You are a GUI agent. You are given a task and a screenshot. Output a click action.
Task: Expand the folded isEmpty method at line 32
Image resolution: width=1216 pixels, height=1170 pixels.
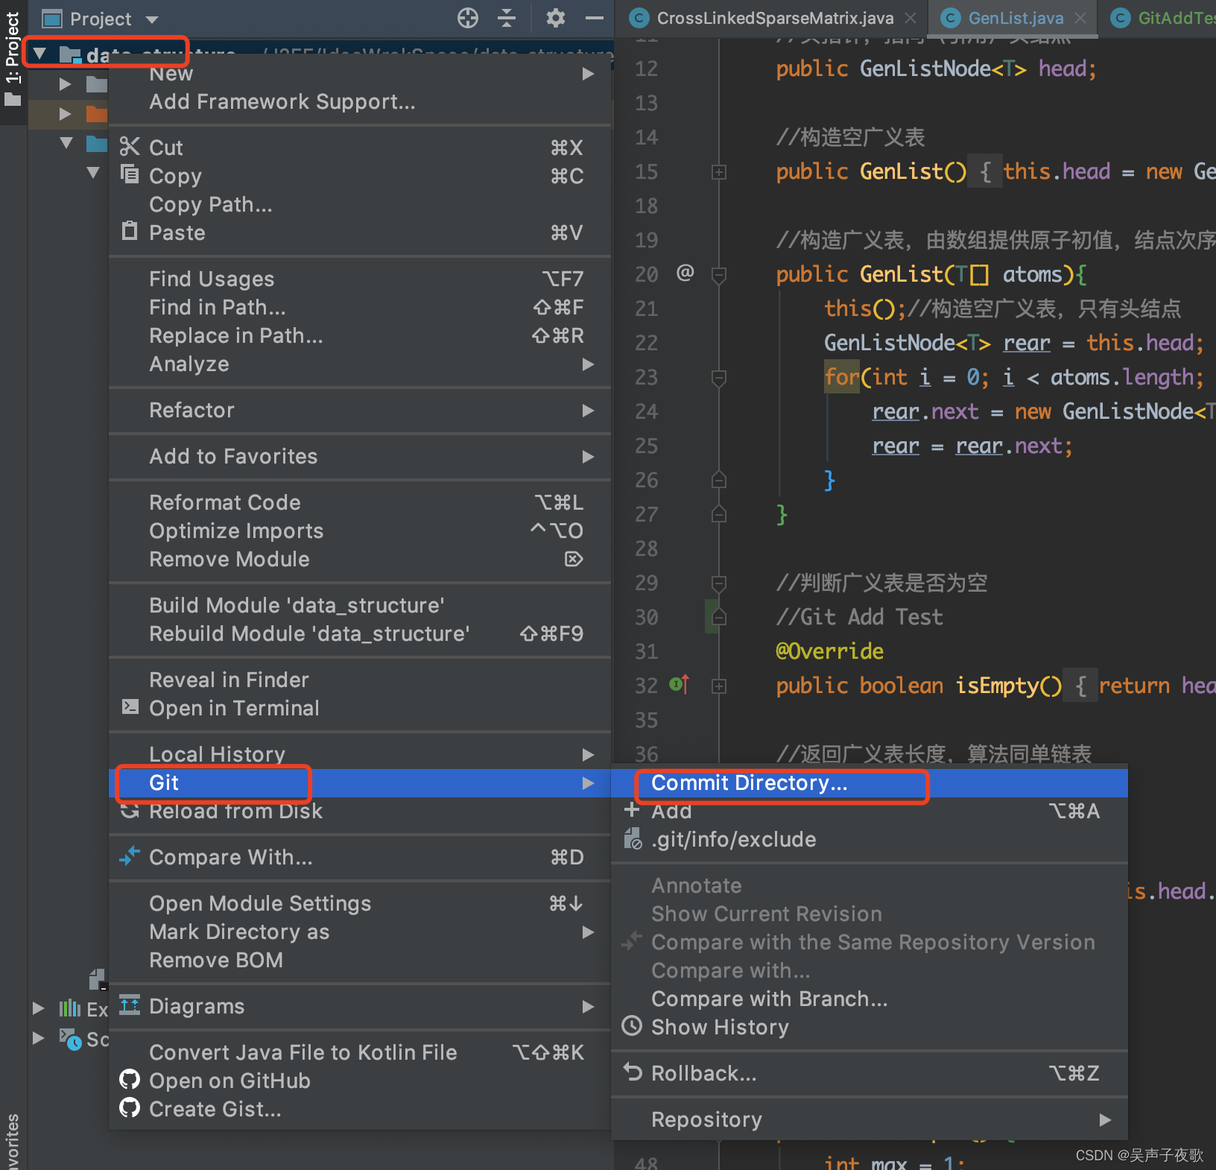click(719, 686)
